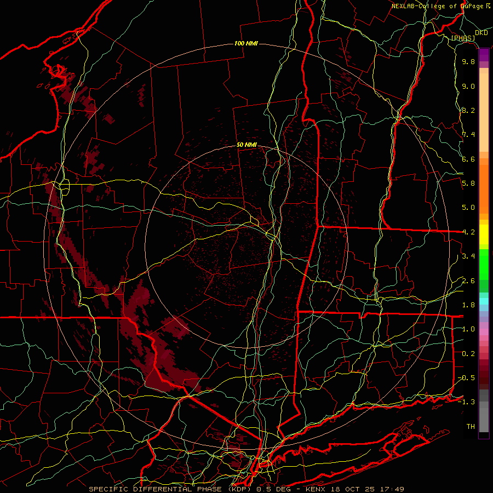Click the 1.8 value on the color scale
The image size is (493, 493).
[x=468, y=305]
